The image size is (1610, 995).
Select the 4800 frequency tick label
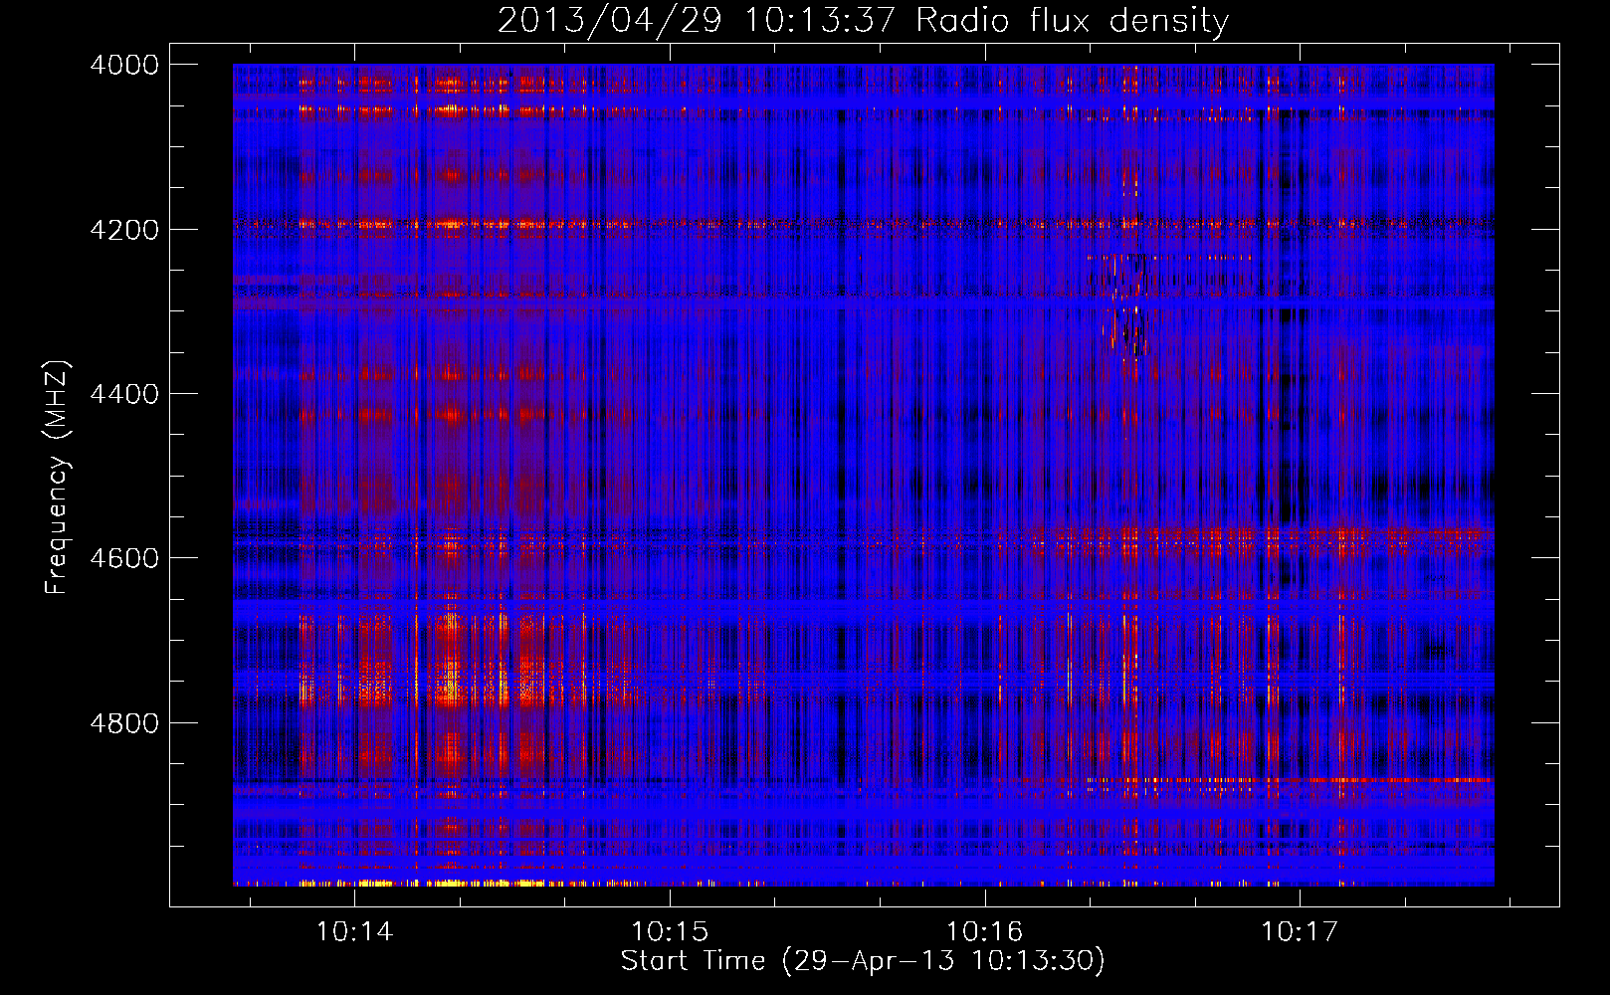(x=124, y=722)
